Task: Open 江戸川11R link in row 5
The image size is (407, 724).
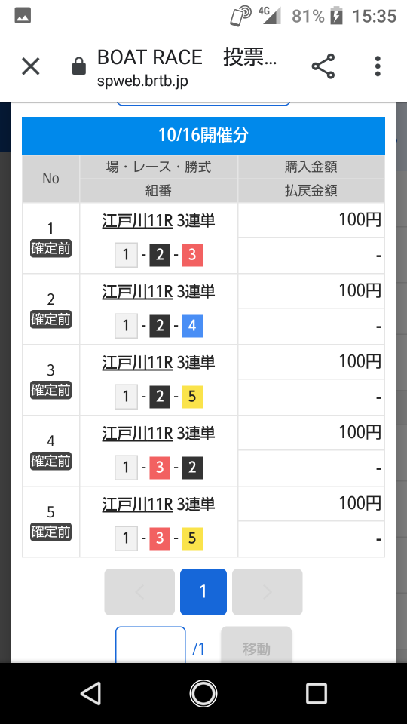Action: [x=137, y=505]
